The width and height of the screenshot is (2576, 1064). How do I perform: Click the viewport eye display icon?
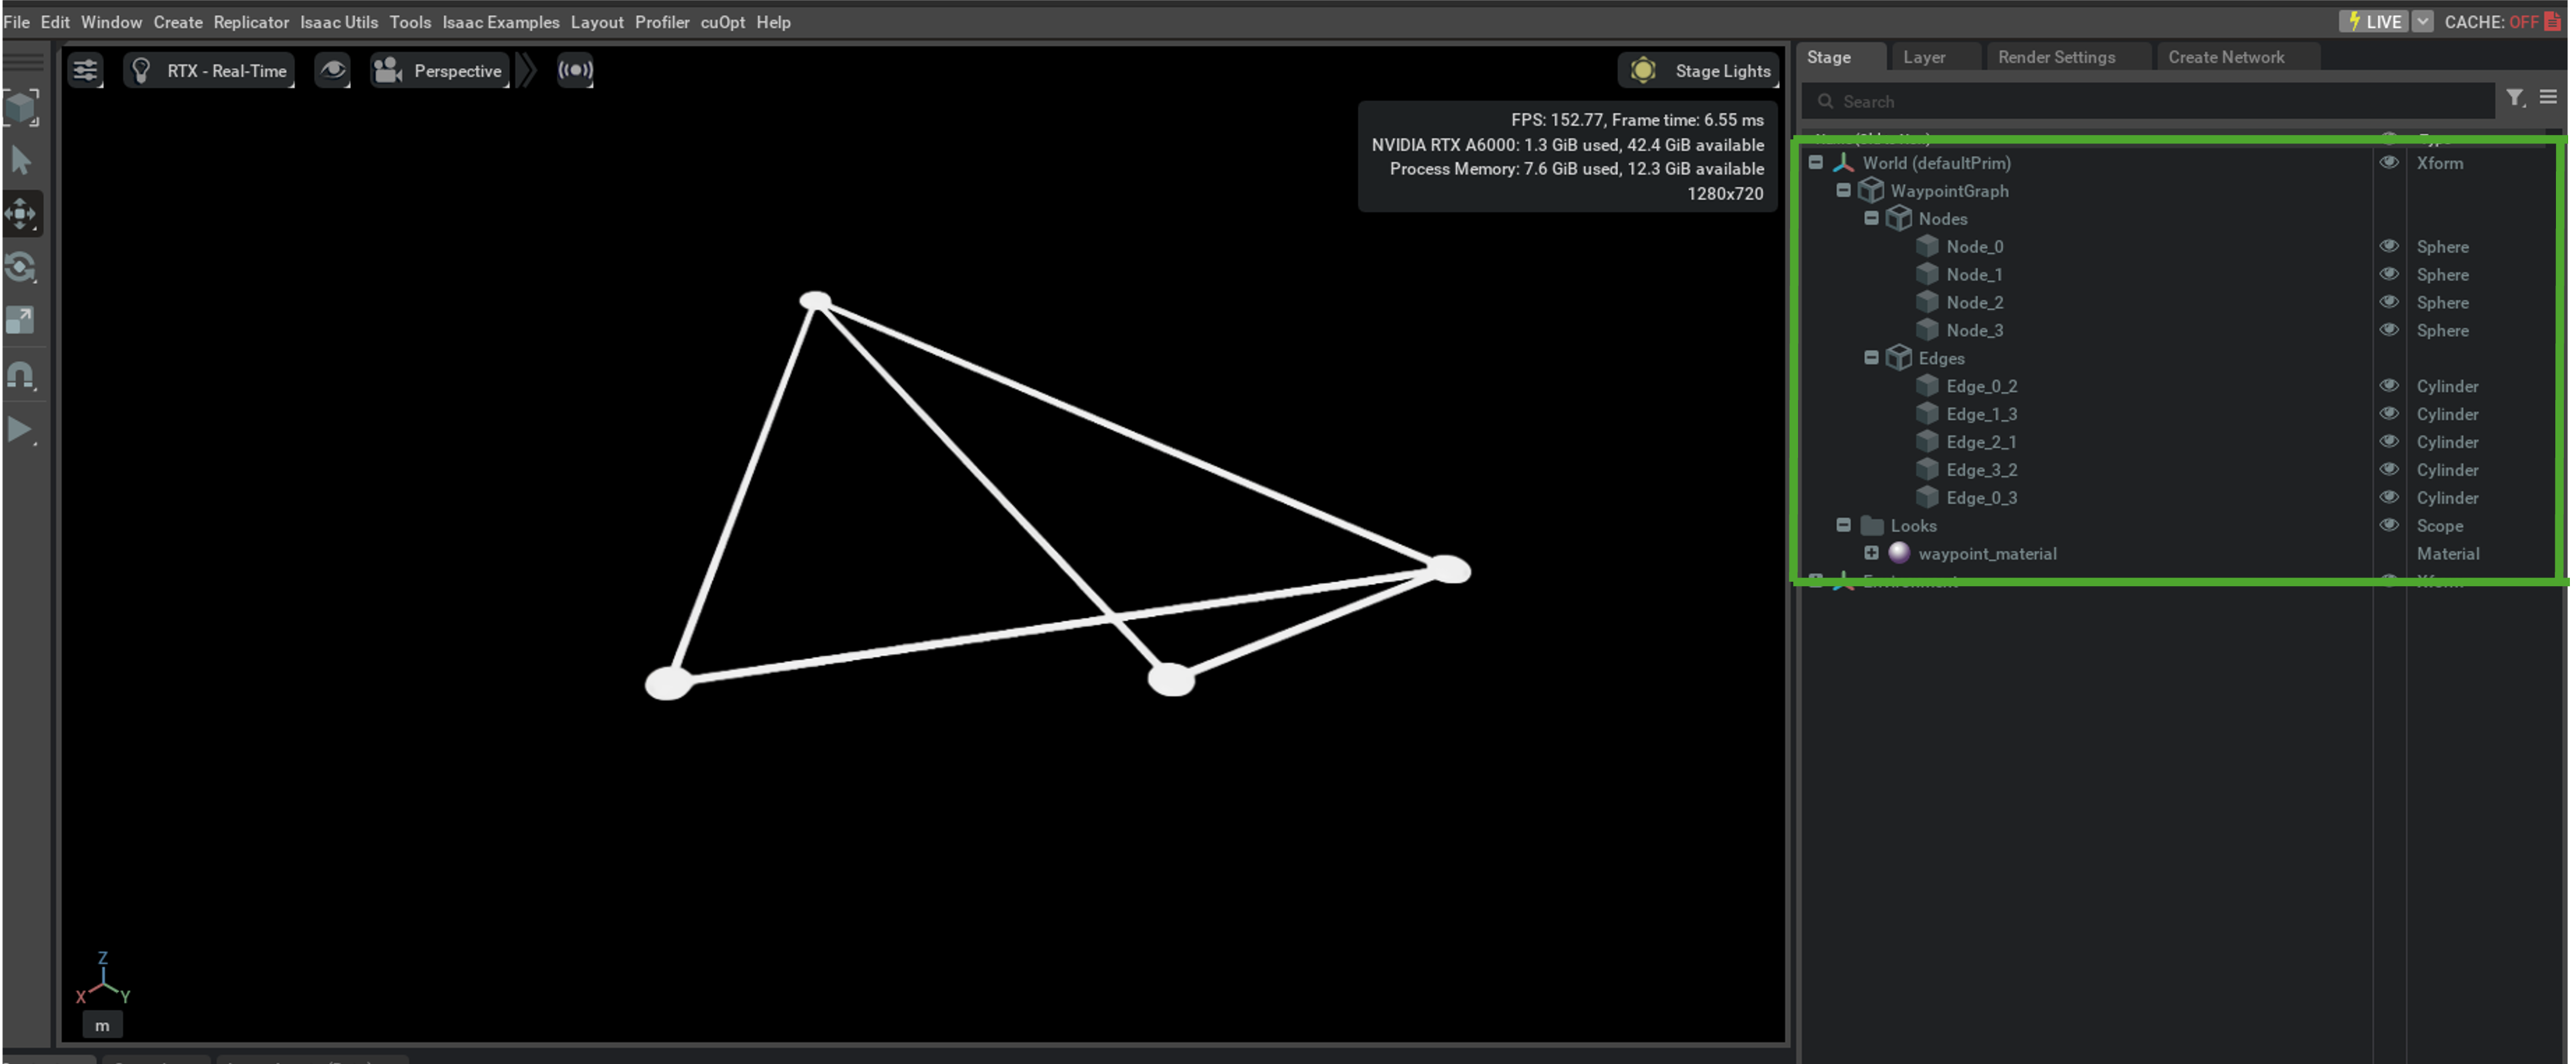(x=332, y=70)
